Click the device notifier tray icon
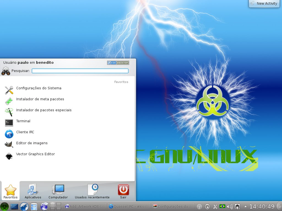This screenshot has width=282, height=211. 237,207
